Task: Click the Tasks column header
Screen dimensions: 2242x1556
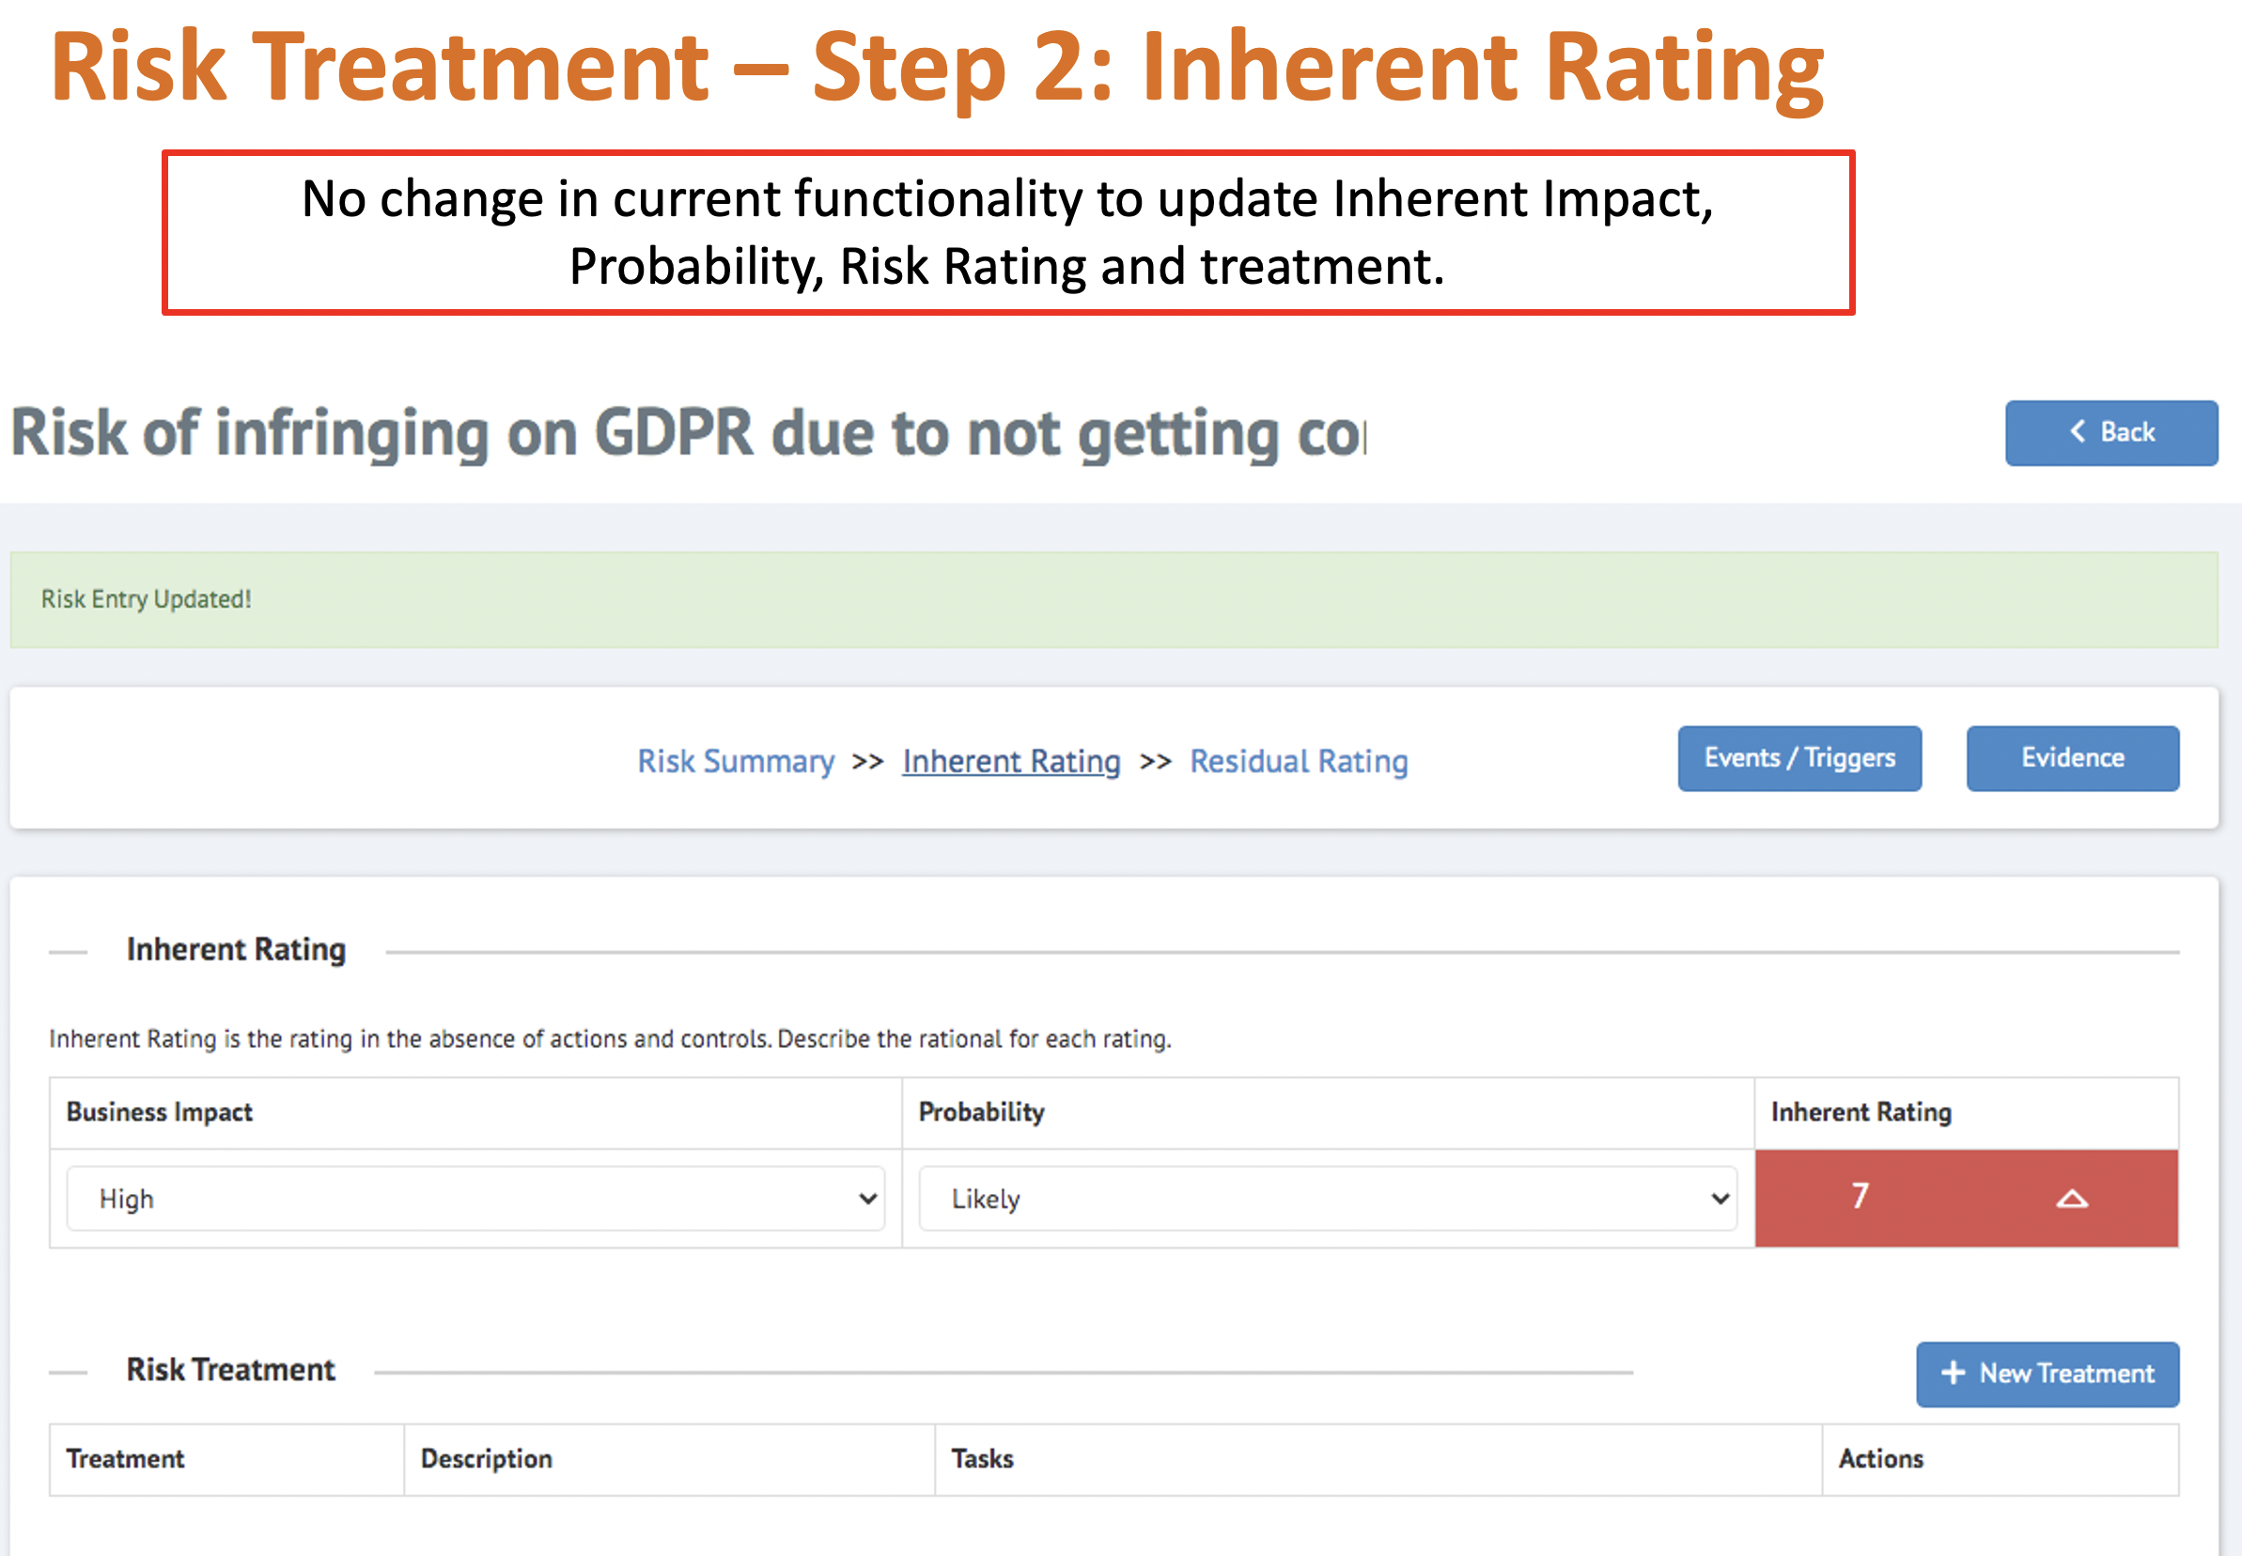Action: (982, 1458)
